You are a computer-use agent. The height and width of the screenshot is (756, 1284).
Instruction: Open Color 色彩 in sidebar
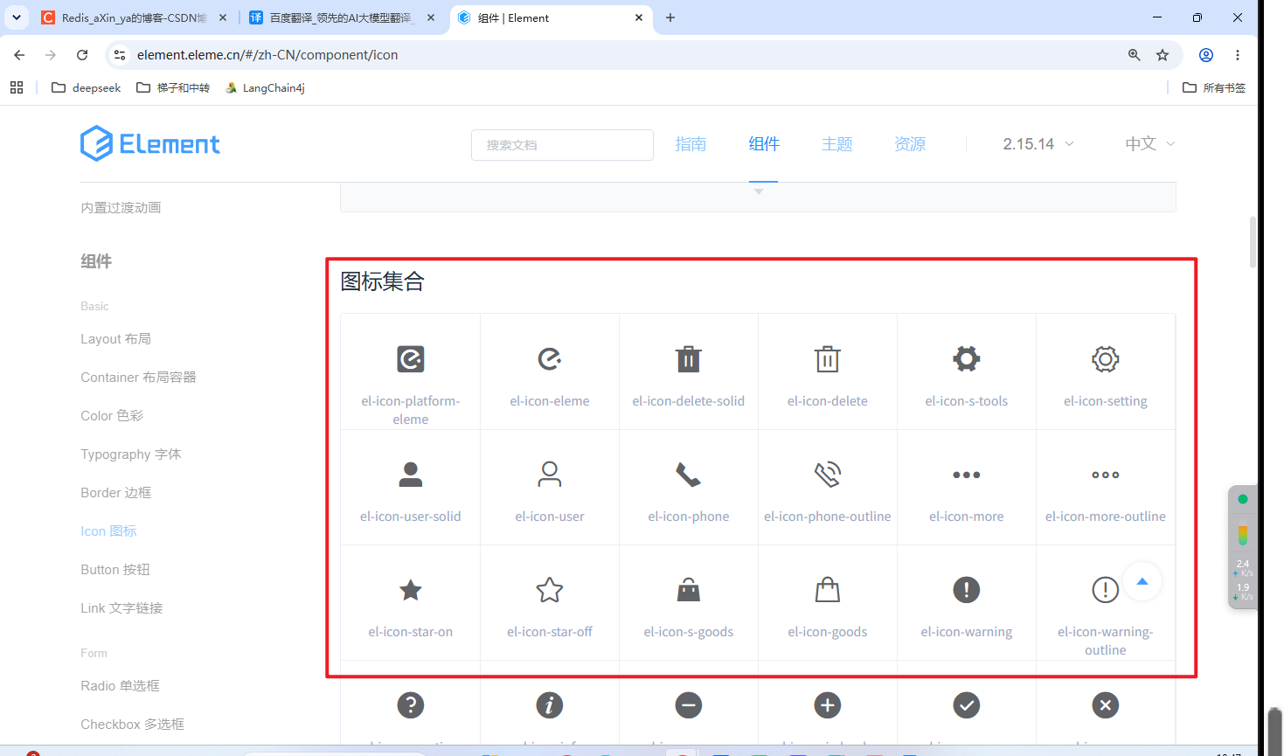[x=112, y=416]
